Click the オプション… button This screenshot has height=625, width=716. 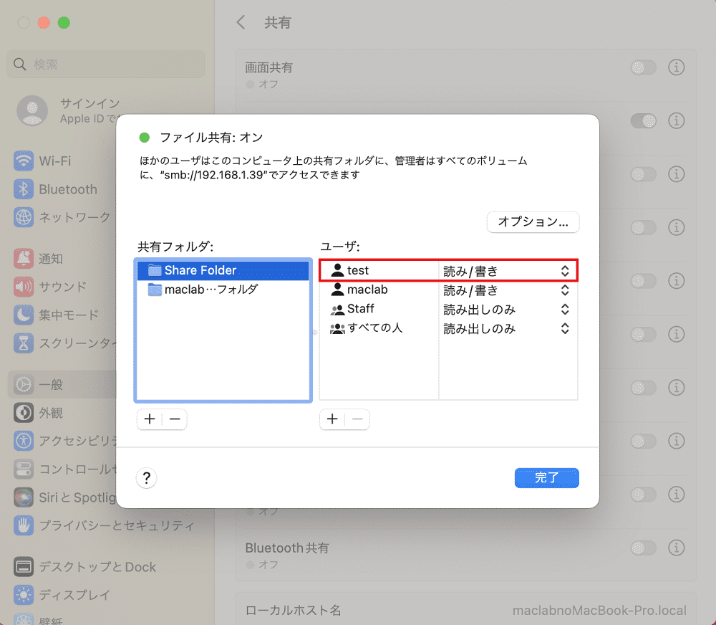[533, 221]
